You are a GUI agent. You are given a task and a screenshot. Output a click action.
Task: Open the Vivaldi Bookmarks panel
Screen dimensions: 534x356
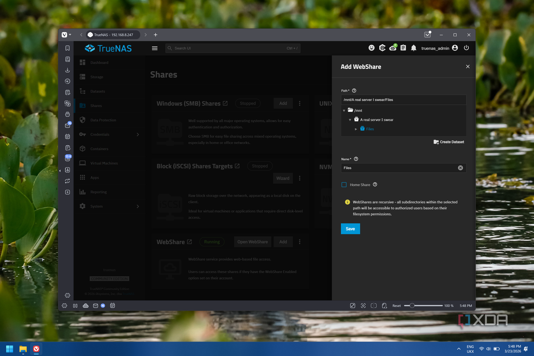click(x=67, y=49)
